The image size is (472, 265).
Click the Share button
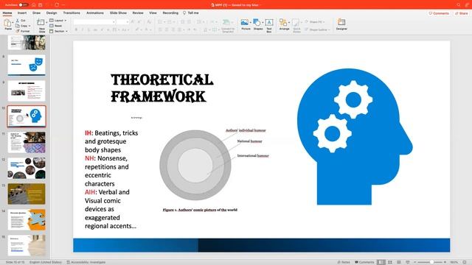[462, 13]
